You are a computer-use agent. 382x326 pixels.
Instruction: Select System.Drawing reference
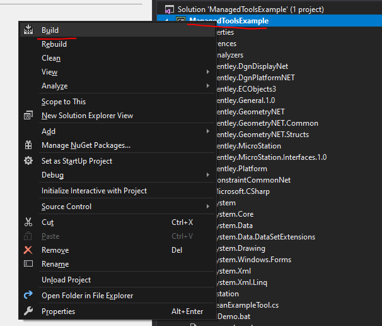[x=241, y=248]
